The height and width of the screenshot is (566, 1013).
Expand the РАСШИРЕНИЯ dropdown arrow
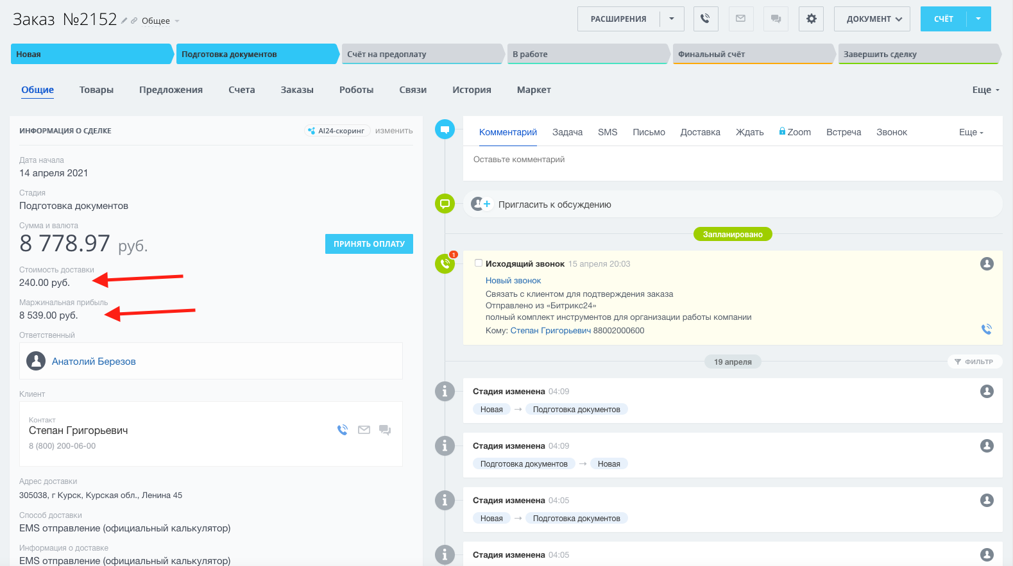tap(672, 19)
